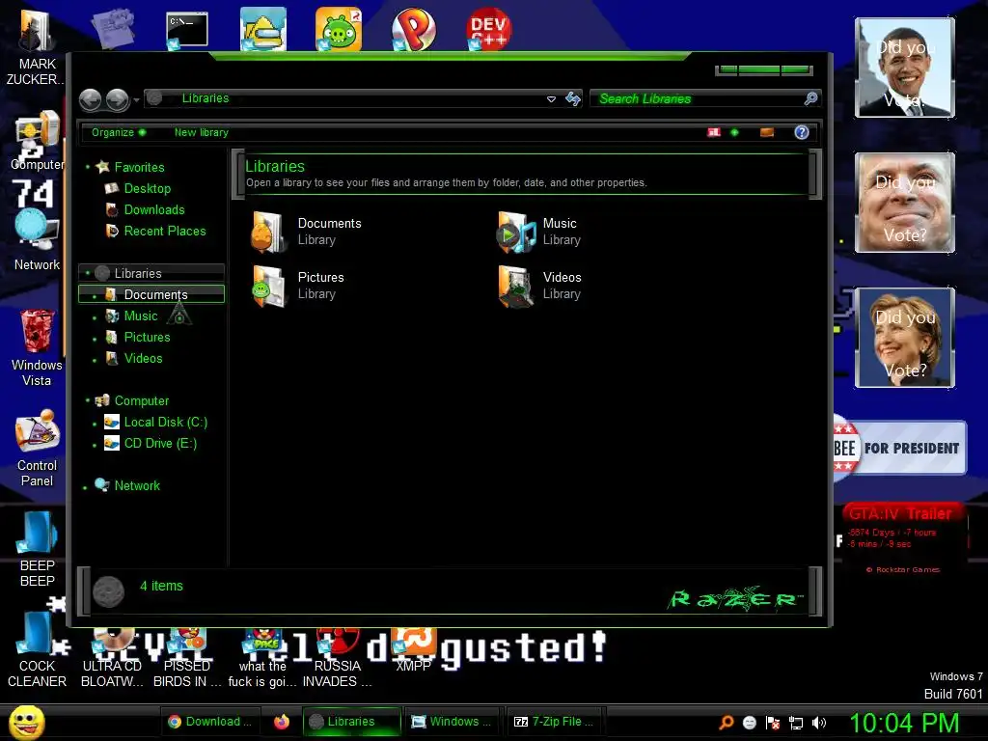Toggle the preview pane icon

point(767,132)
